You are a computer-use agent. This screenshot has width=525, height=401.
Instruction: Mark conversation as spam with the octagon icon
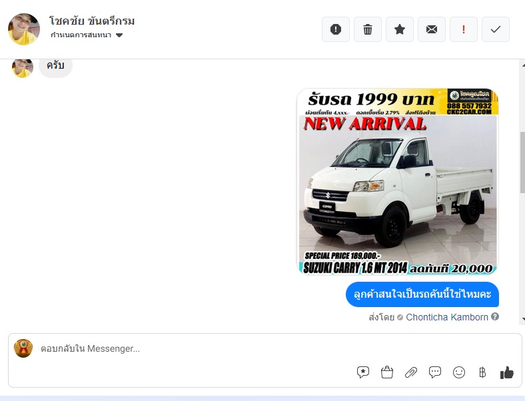coord(336,29)
